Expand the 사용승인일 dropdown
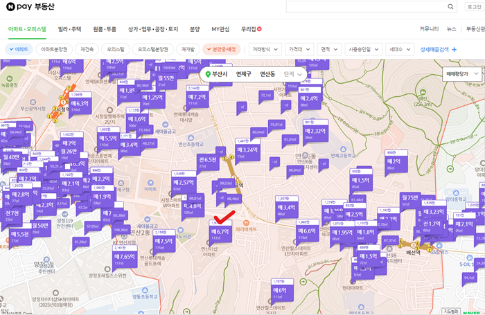Image resolution: width=485 pixels, height=315 pixels. tap(364, 49)
